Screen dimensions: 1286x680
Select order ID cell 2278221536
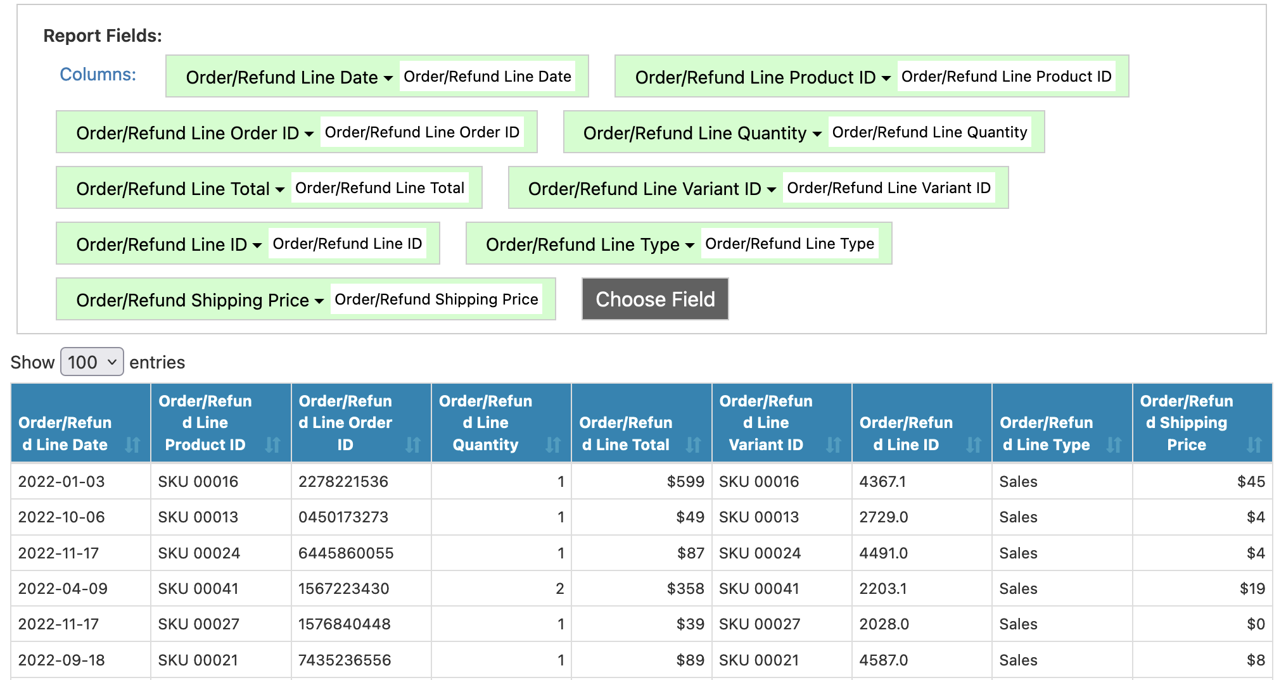[343, 482]
